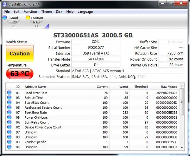The height and width of the screenshot is (156, 190).
Task: Click the status orb for Reallocated Sectors Count
Action: 9,107
